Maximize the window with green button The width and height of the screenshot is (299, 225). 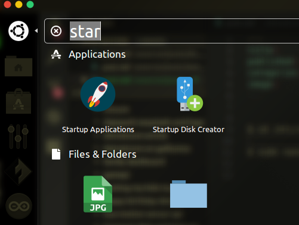pos(30,4)
